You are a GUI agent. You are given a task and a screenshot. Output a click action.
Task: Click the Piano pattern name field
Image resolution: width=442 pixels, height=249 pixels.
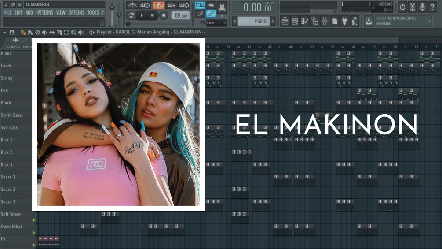(253, 21)
